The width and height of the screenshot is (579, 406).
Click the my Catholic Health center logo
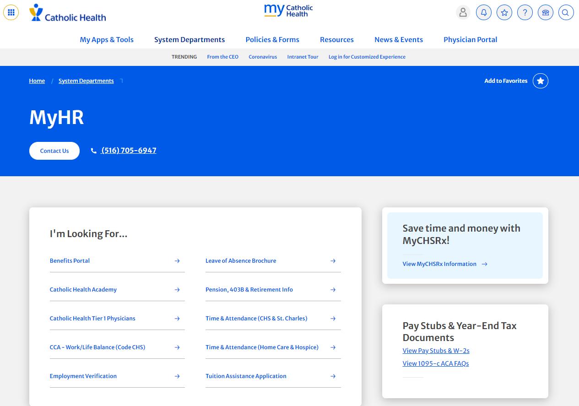pyautogui.click(x=288, y=11)
